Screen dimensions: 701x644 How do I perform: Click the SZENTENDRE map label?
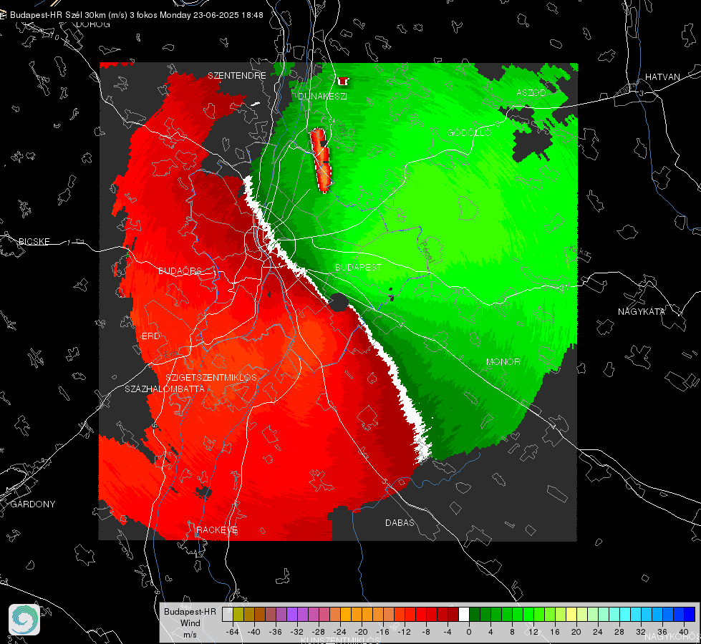[x=237, y=76]
